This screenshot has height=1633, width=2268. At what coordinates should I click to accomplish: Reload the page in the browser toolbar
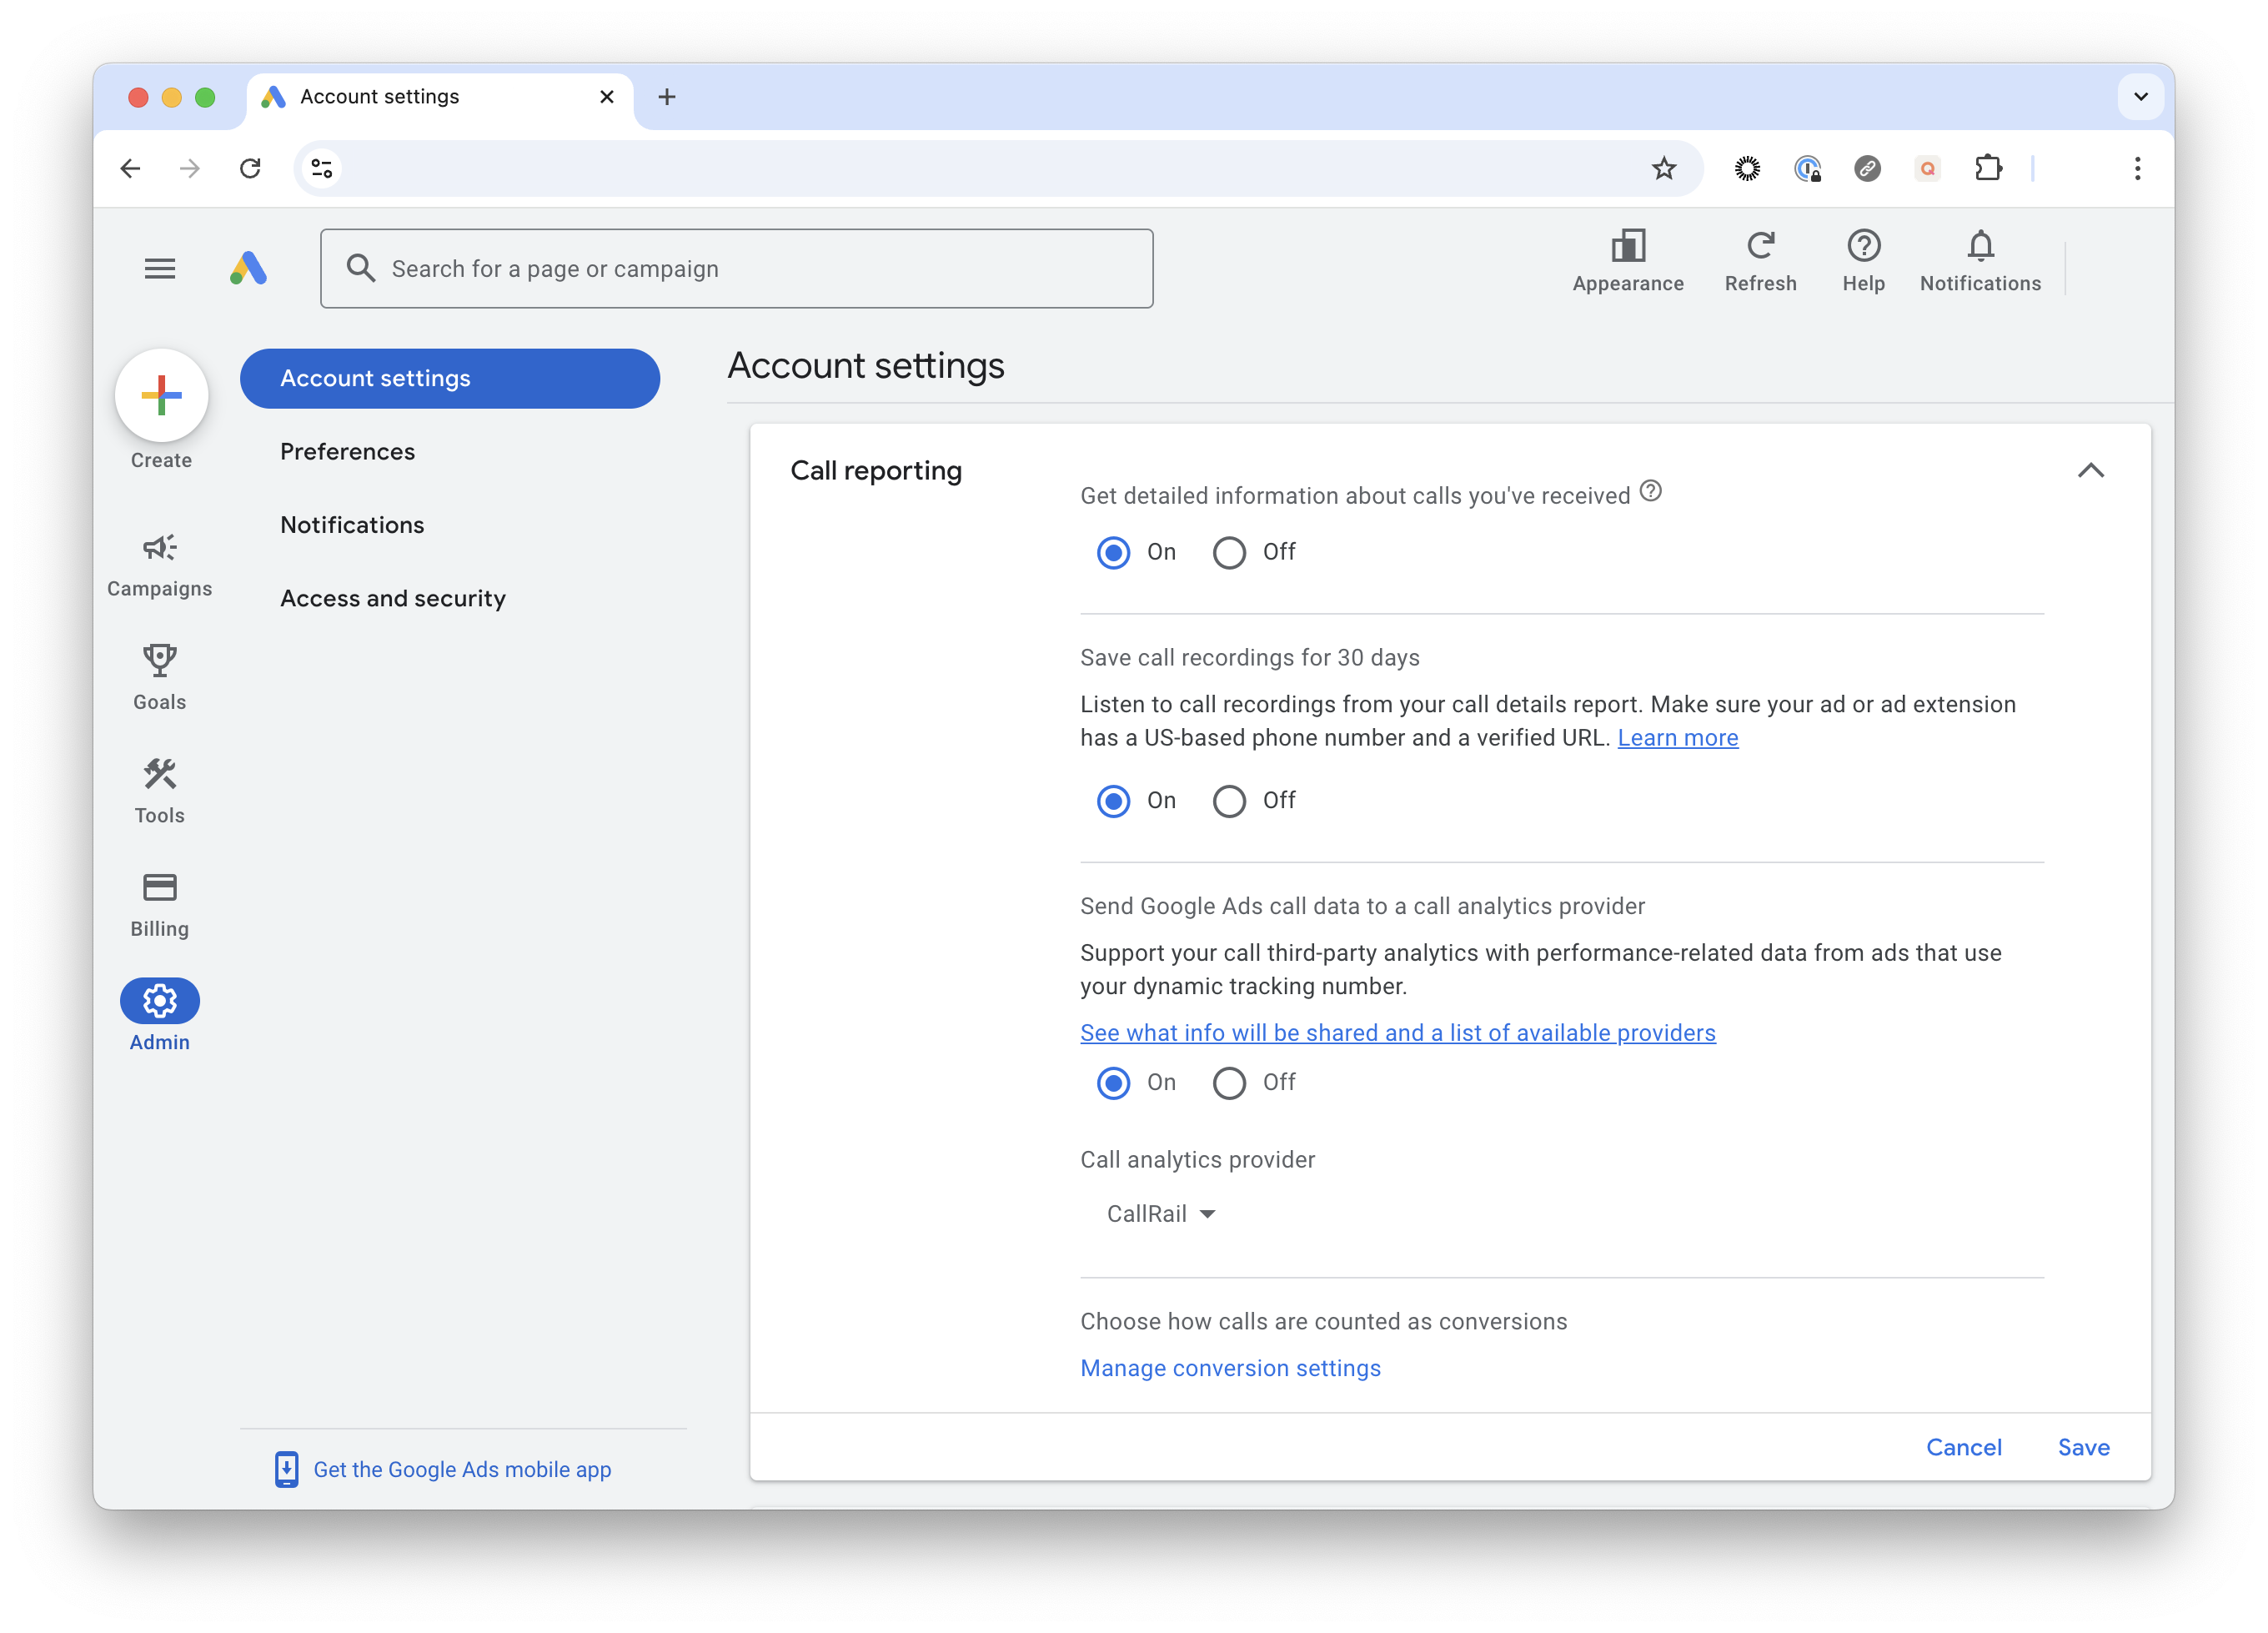250,168
